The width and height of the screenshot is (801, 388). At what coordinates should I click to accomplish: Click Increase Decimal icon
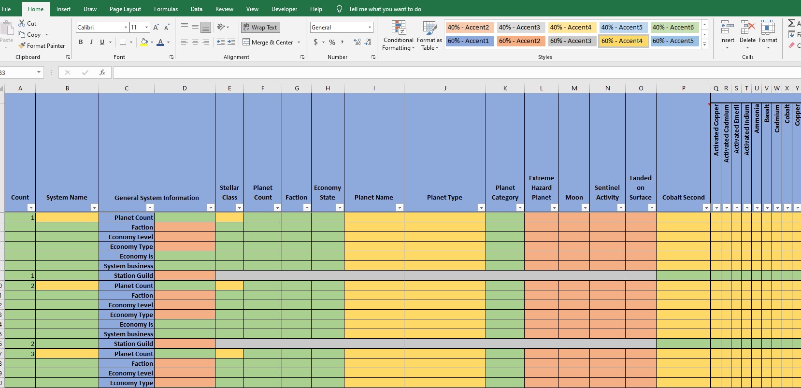tap(357, 42)
